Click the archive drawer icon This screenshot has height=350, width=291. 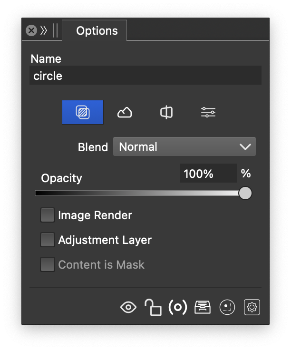203,307
